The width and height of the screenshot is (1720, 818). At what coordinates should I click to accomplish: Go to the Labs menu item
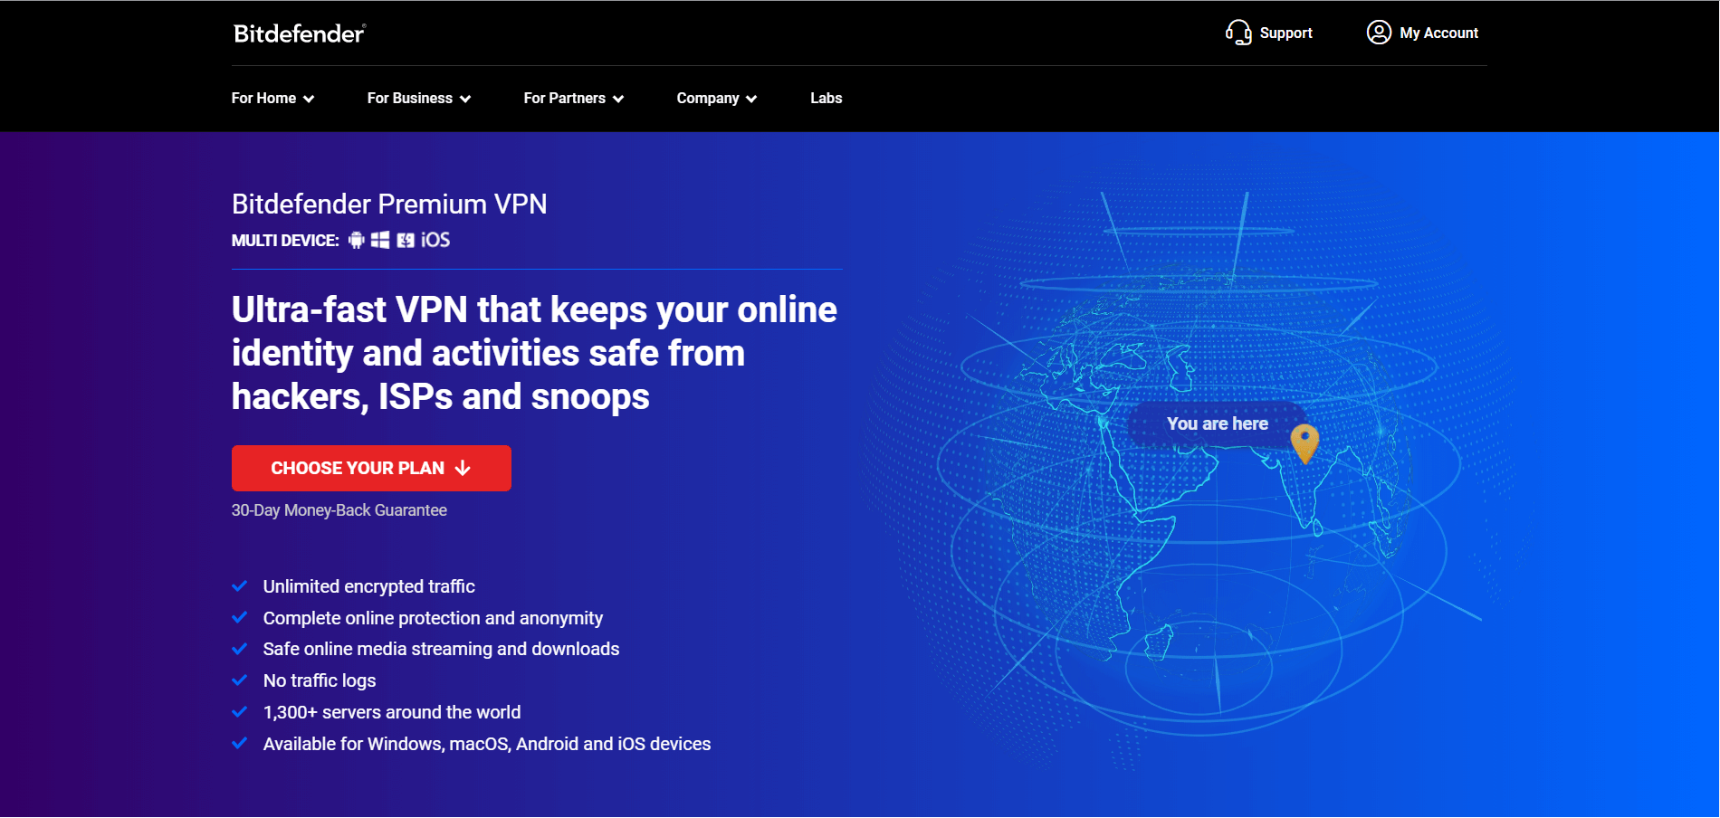(x=827, y=98)
